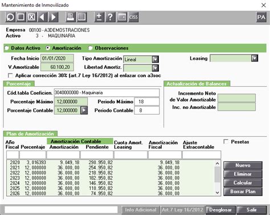Open help with question mark icon
Screen dimensions: 270x215
coord(111,17)
